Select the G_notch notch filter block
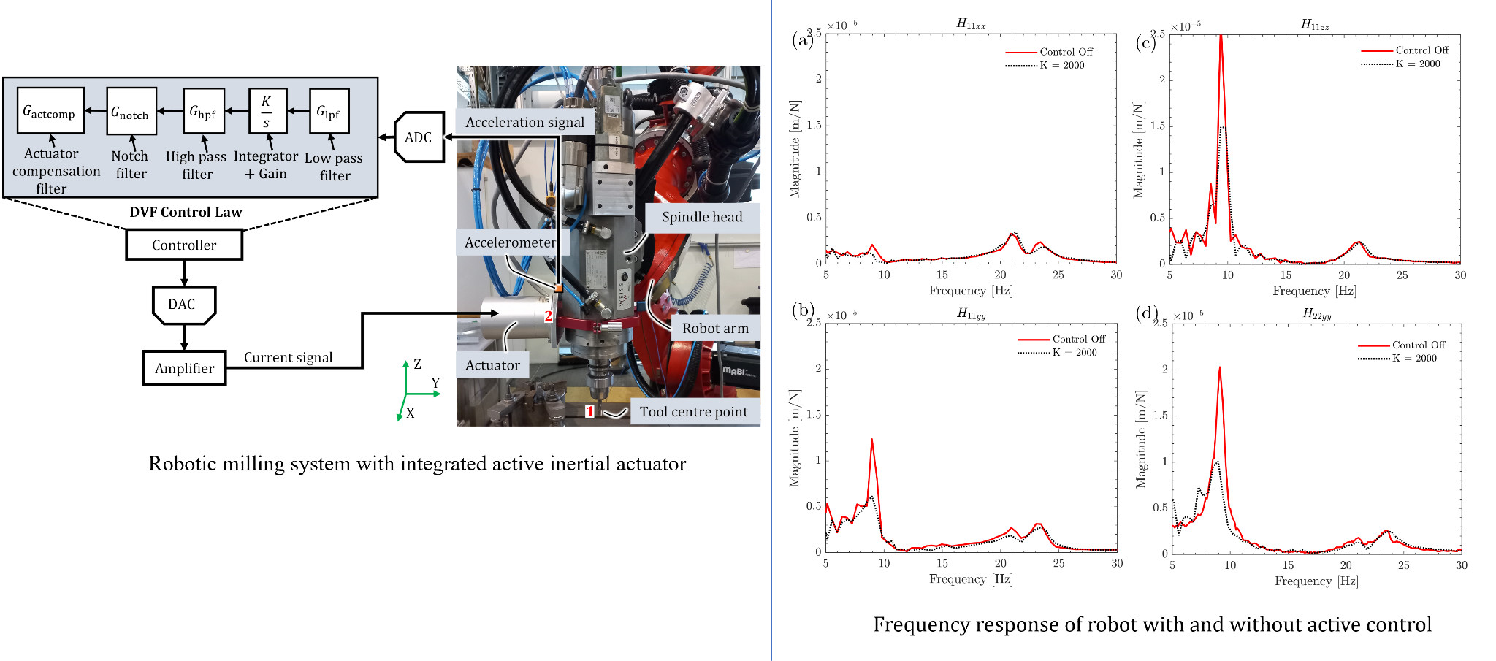The width and height of the screenshot is (1496, 661). click(x=131, y=111)
